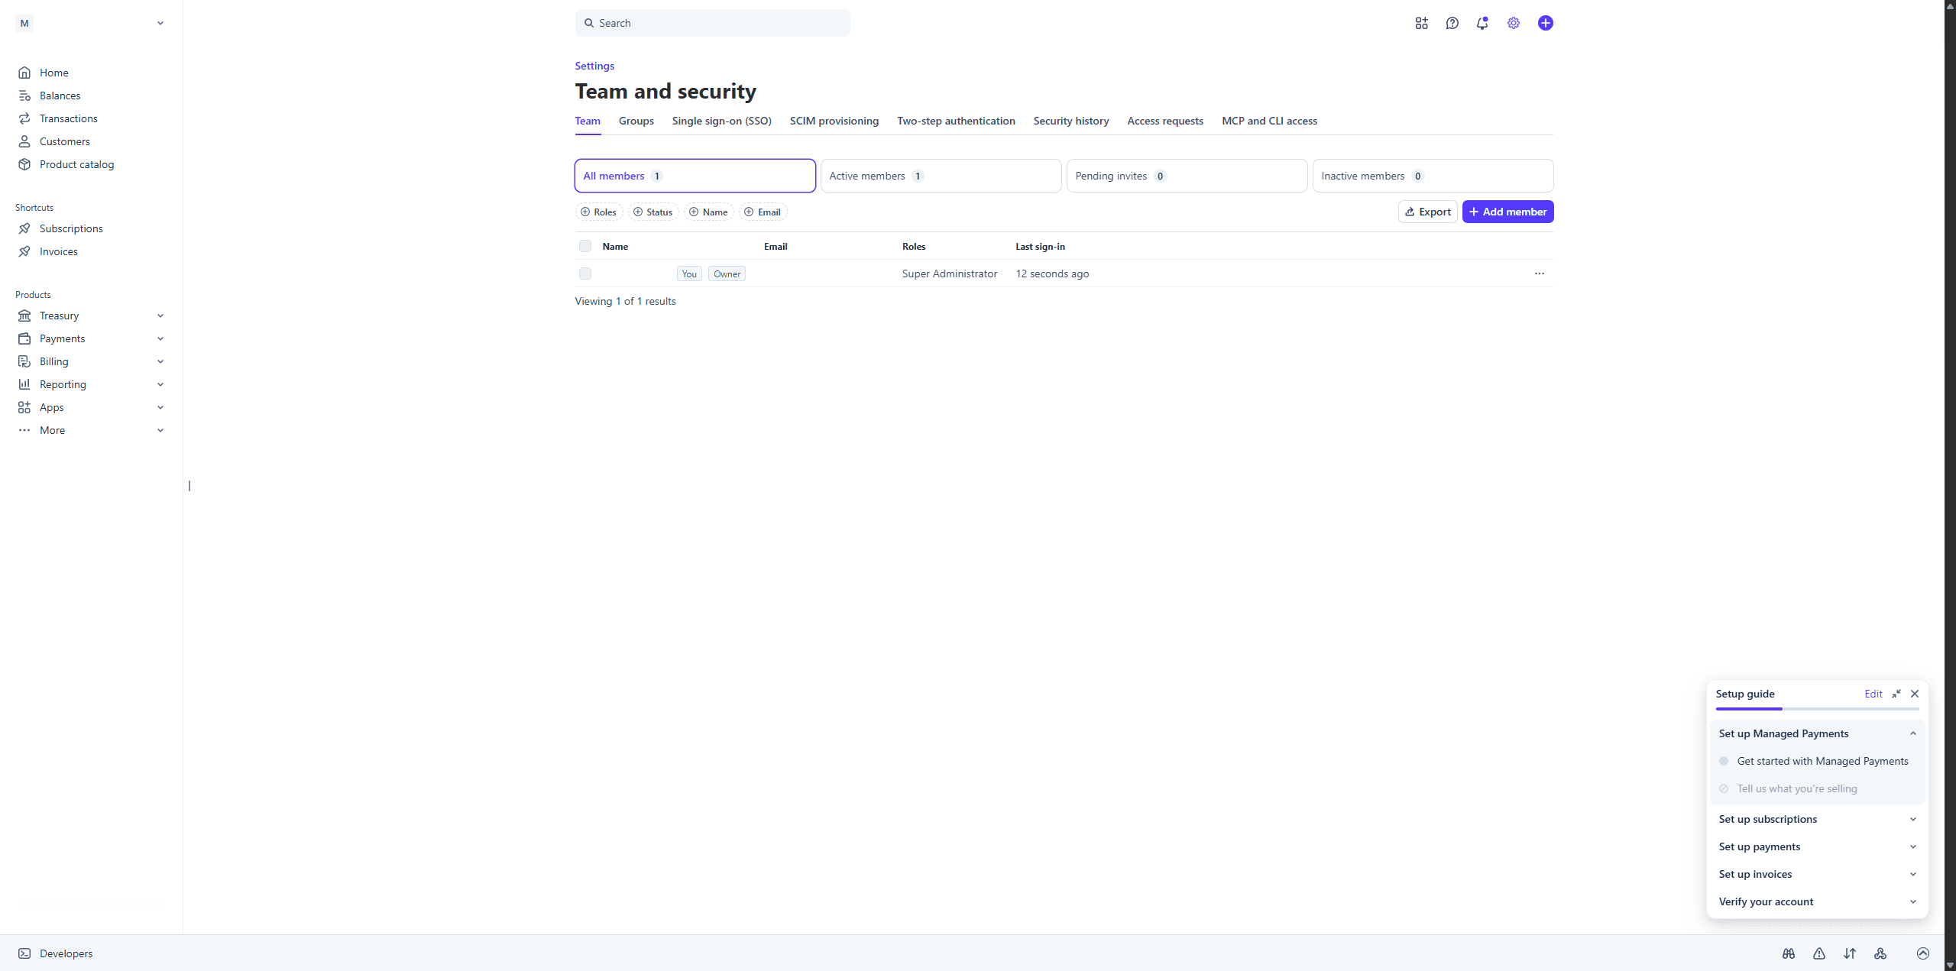The image size is (1956, 971).
Task: Click the Export button
Action: 1427,212
